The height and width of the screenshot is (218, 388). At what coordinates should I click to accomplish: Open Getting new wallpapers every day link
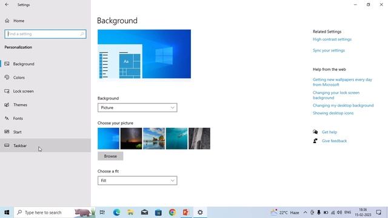[x=342, y=82]
